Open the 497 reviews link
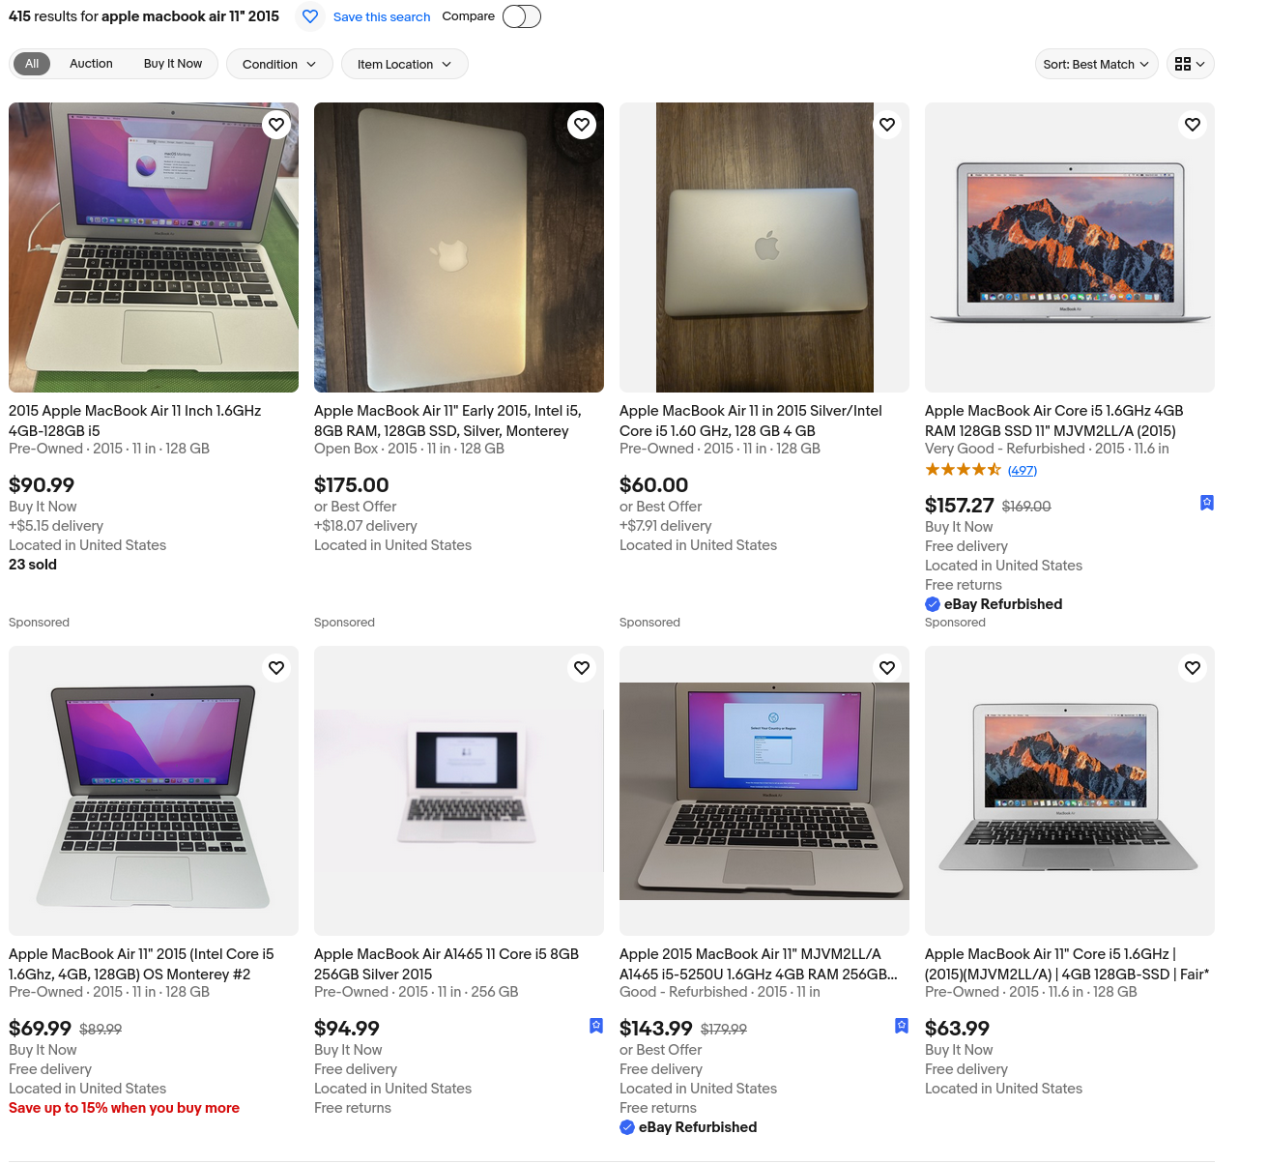1268x1164 pixels. tap(1023, 471)
